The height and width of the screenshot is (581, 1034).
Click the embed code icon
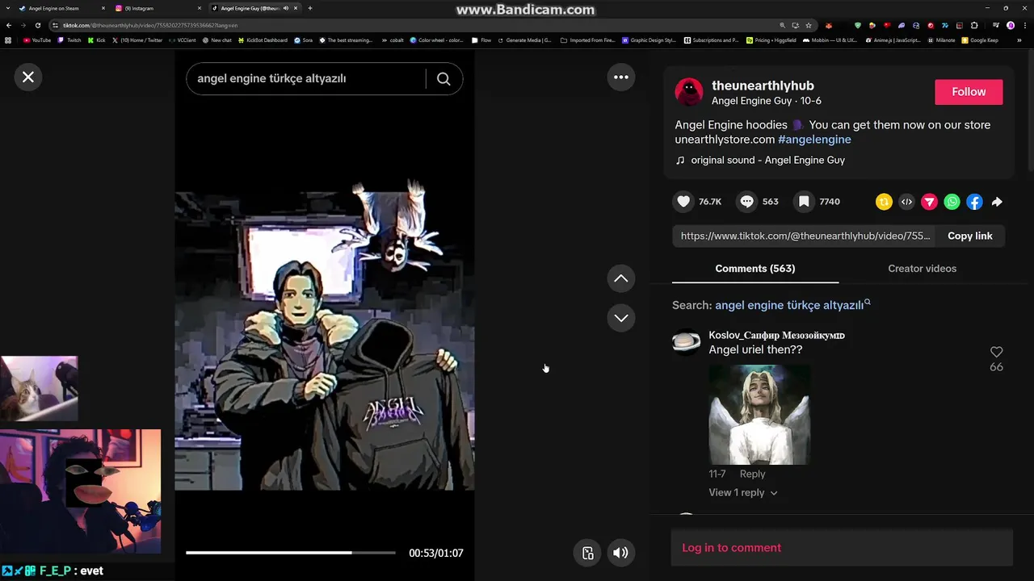coord(906,202)
